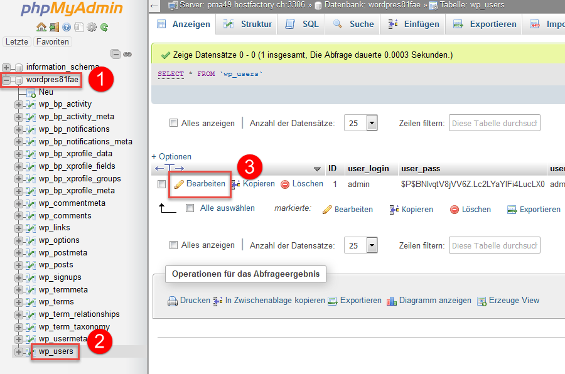Click the red Löschen icon for marked rows
Image resolution: width=565 pixels, height=374 pixels.
point(455,210)
